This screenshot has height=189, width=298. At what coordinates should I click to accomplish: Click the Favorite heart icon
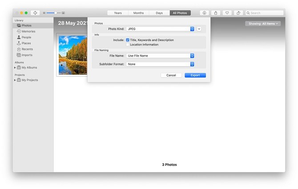(227, 13)
